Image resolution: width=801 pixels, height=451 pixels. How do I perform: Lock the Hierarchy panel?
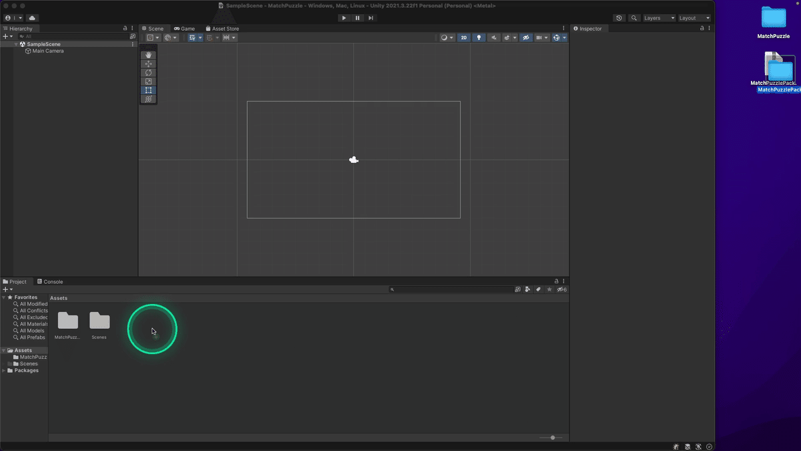click(125, 29)
